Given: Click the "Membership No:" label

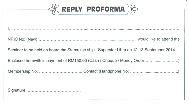Looking at the screenshot, I should click(23, 71).
